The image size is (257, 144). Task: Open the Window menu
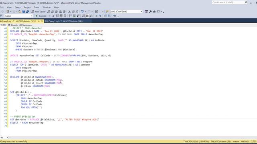tap(47, 7)
